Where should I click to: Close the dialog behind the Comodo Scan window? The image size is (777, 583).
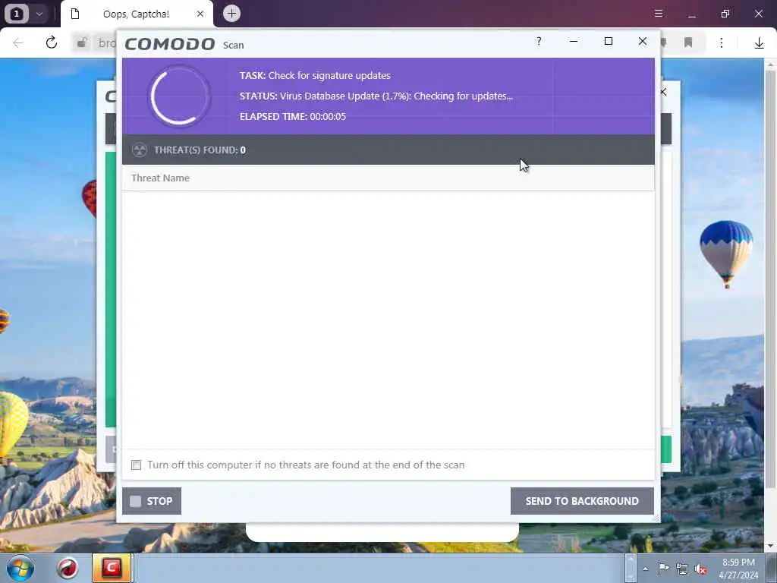(x=664, y=92)
